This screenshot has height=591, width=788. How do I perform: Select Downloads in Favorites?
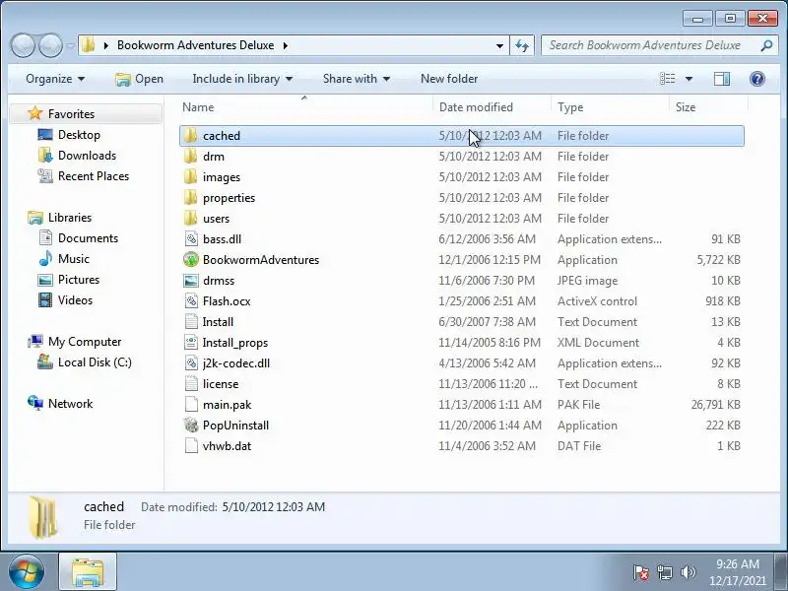coord(87,156)
